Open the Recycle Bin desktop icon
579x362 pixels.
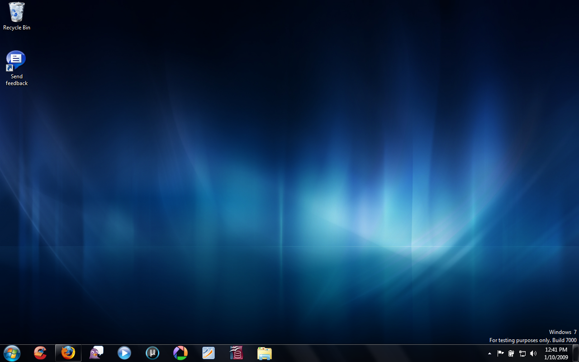[17, 13]
